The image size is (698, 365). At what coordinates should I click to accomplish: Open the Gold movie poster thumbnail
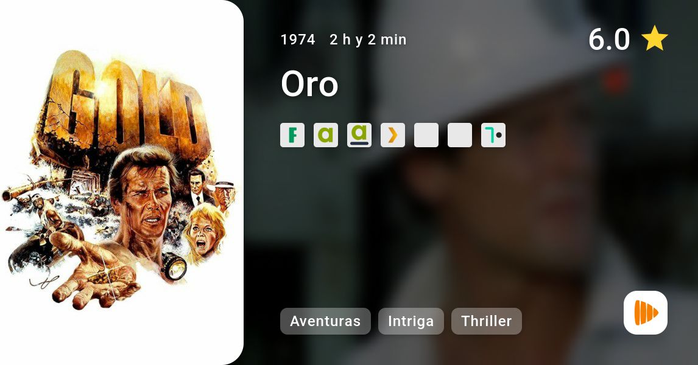[x=122, y=182]
